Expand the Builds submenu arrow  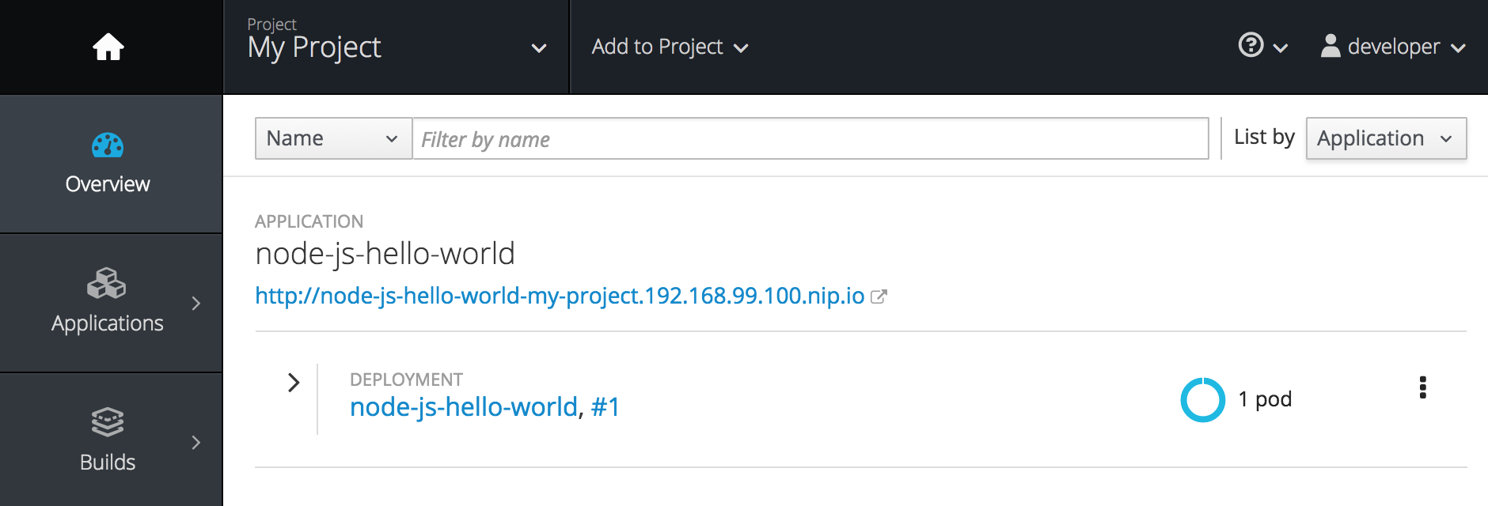pos(196,443)
